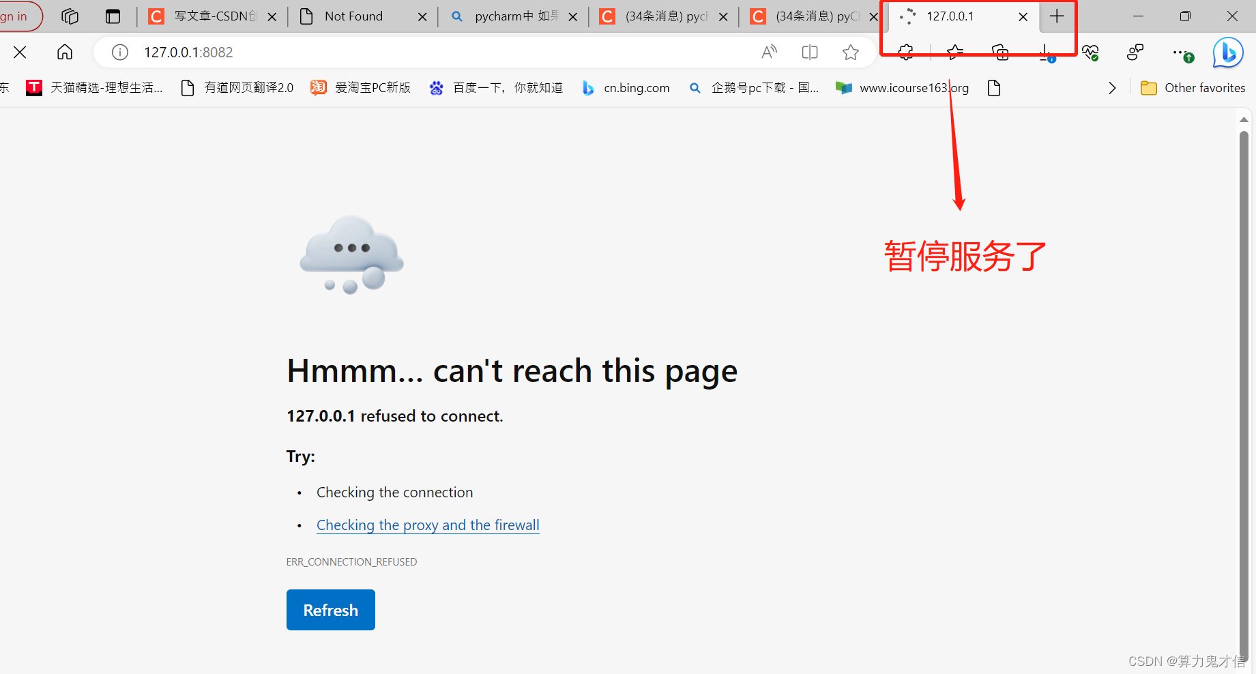Enter Split screen mode
The image size is (1256, 674).
(809, 52)
